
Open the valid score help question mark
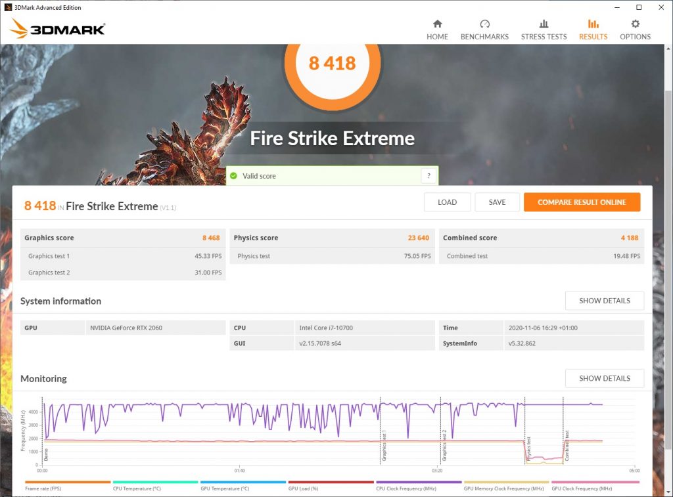429,176
